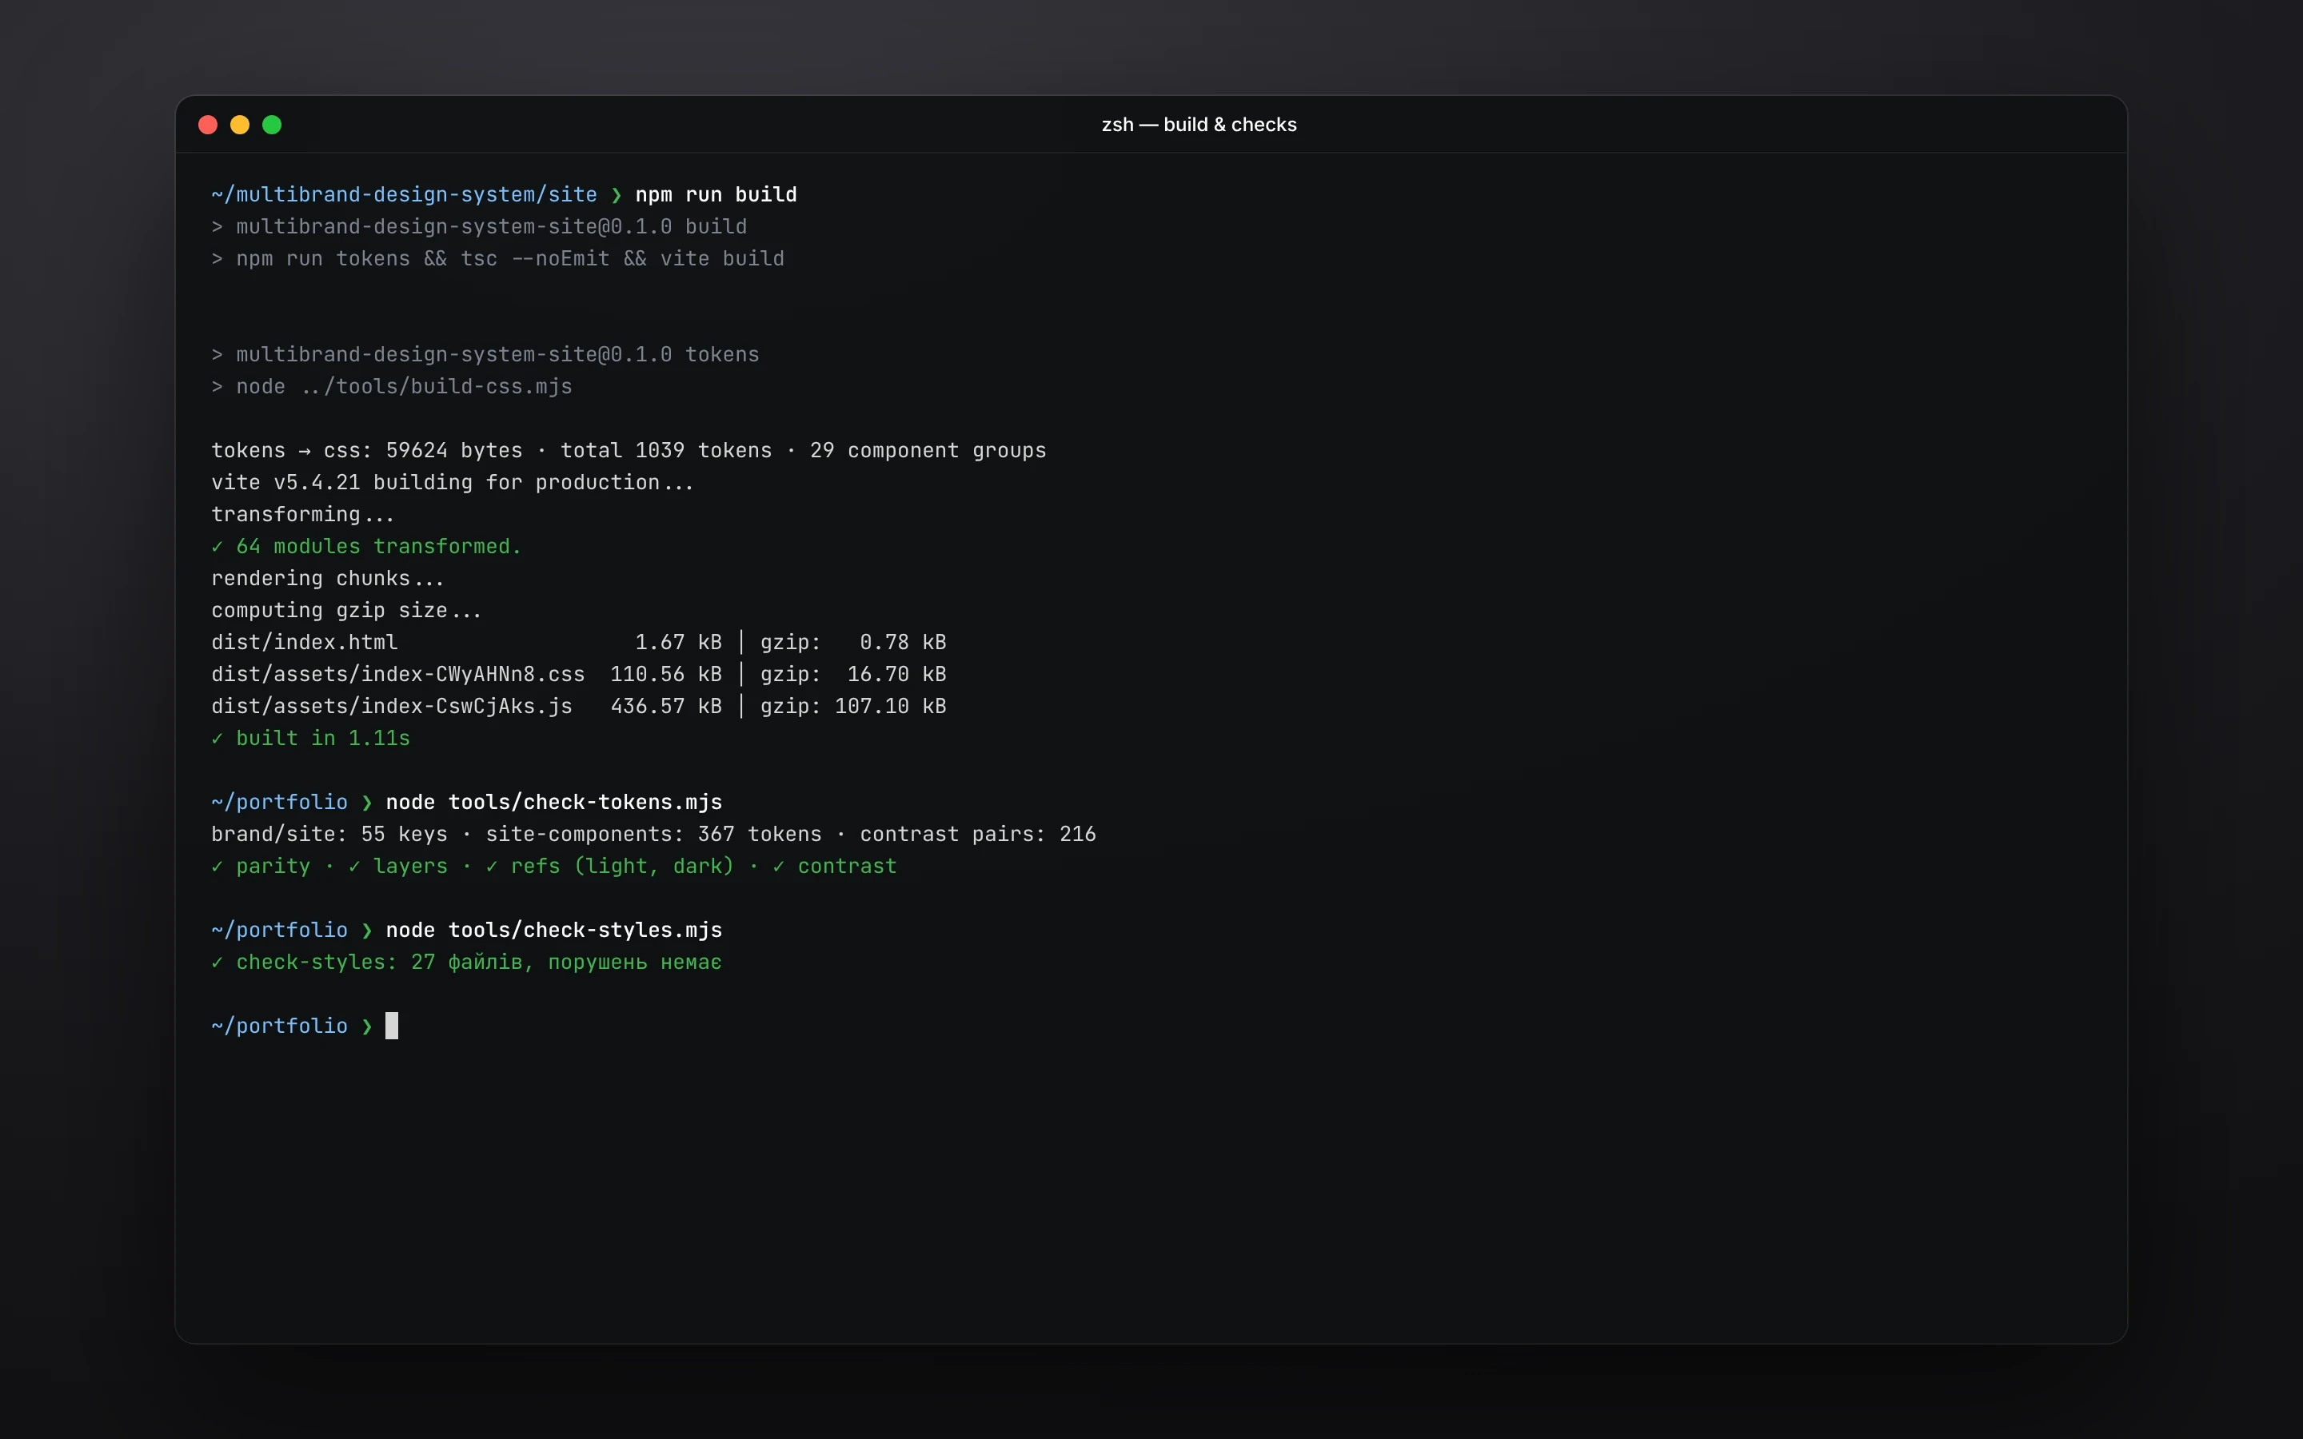Click the 'dist/index.html' file name
2303x1439 pixels.
click(x=305, y=643)
